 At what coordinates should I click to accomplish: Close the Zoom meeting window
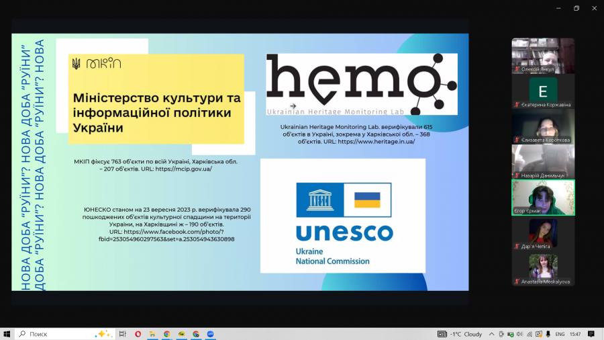(x=595, y=8)
